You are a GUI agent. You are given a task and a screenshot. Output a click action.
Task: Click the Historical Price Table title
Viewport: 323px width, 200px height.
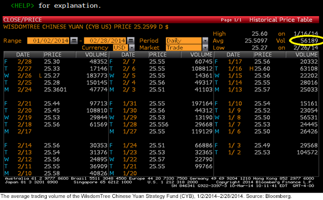(280, 20)
